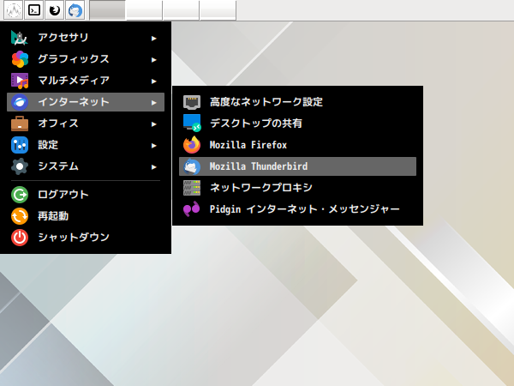Expand the グラフィックス submenu arrow

click(153, 60)
